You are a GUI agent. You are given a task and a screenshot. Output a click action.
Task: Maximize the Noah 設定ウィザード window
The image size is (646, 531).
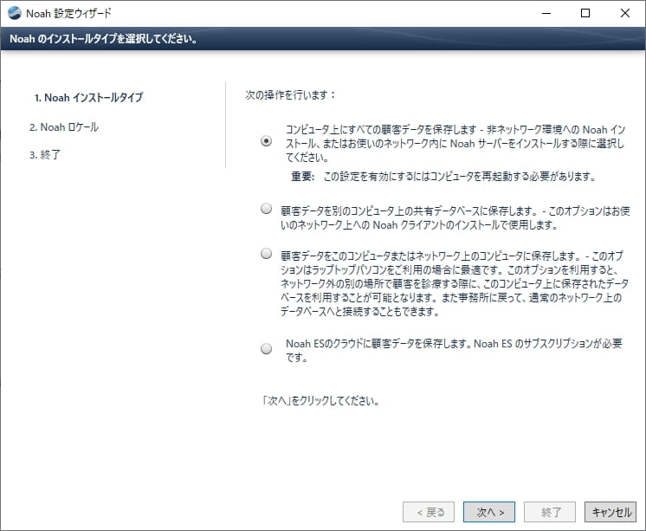tap(585, 13)
